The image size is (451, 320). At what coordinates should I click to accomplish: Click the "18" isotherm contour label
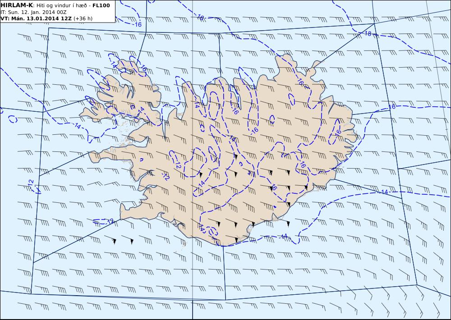coord(368,34)
